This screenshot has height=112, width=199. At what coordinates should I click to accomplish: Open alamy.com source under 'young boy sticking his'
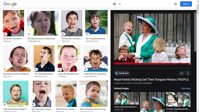[x=7, y=41]
